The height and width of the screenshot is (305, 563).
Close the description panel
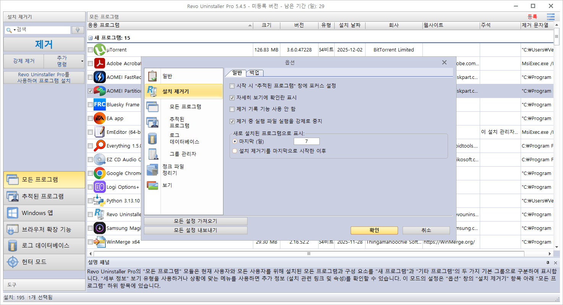pyautogui.click(x=555, y=263)
